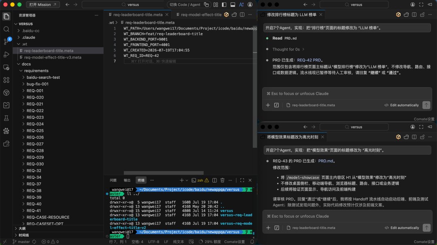437x245 pixels.
Task: Click send arrow in LLM 榜单 chat window
Action: 426,105
